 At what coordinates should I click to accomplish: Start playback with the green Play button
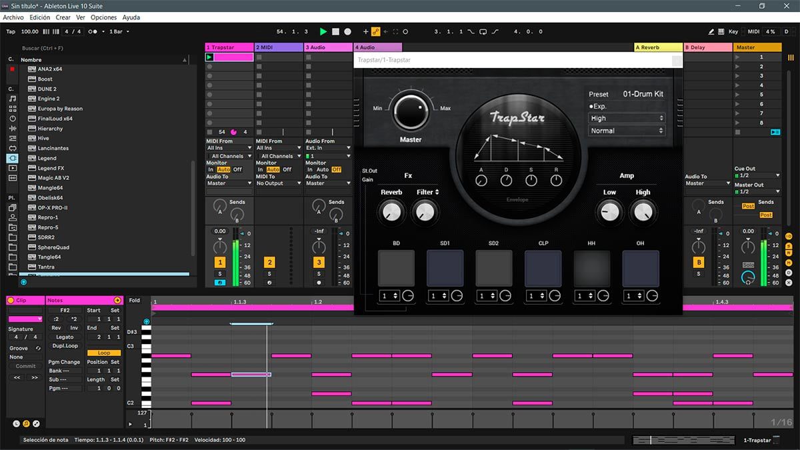323,31
